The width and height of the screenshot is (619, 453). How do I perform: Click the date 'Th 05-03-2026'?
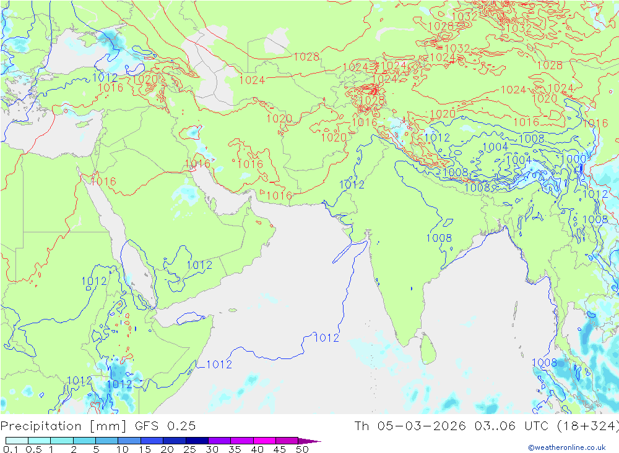point(410,426)
